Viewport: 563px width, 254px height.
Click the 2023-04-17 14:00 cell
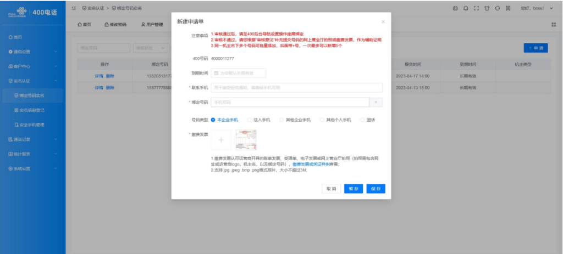(413, 76)
